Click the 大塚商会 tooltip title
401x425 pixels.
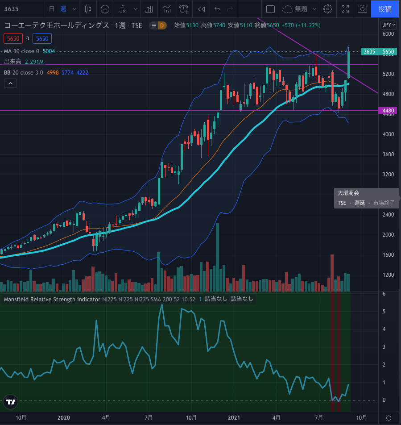(x=348, y=193)
